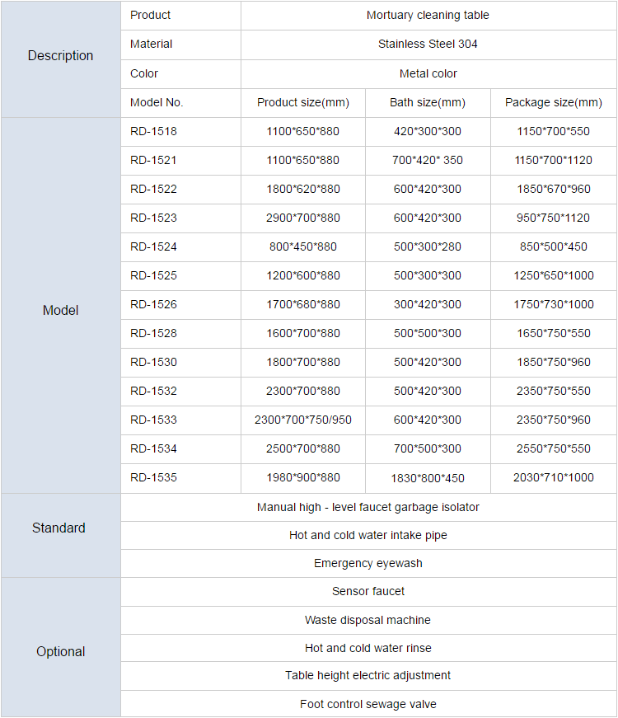Image resolution: width=618 pixels, height=718 pixels.
Task: Select Table height electric adjustment option
Action: tap(368, 675)
